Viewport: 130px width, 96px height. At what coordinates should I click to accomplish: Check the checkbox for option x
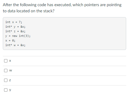6,61
